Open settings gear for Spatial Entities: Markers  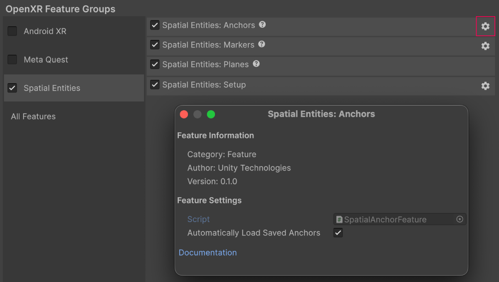[x=485, y=46]
